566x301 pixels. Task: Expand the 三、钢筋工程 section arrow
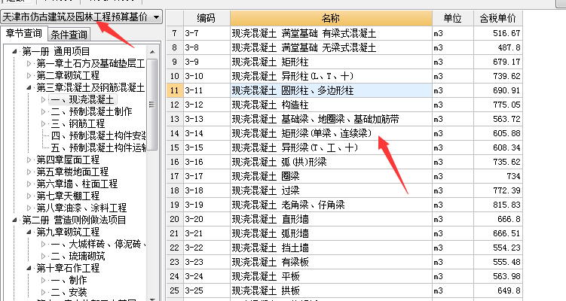click(43, 123)
